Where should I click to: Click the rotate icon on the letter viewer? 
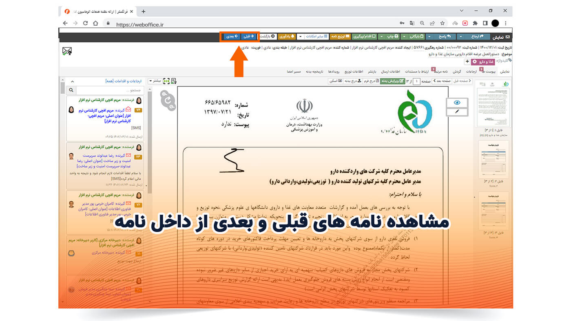[x=168, y=100]
